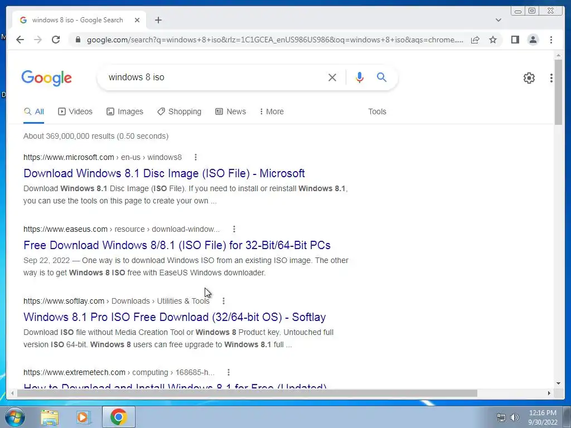Go to the Google logo homepage
This screenshot has height=428, width=571.
click(47, 78)
